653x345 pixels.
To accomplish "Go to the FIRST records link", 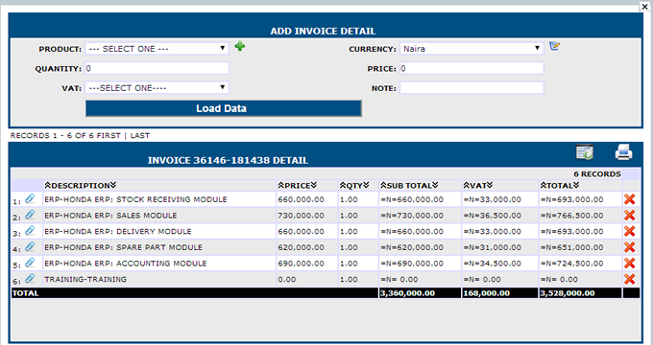I will [109, 135].
